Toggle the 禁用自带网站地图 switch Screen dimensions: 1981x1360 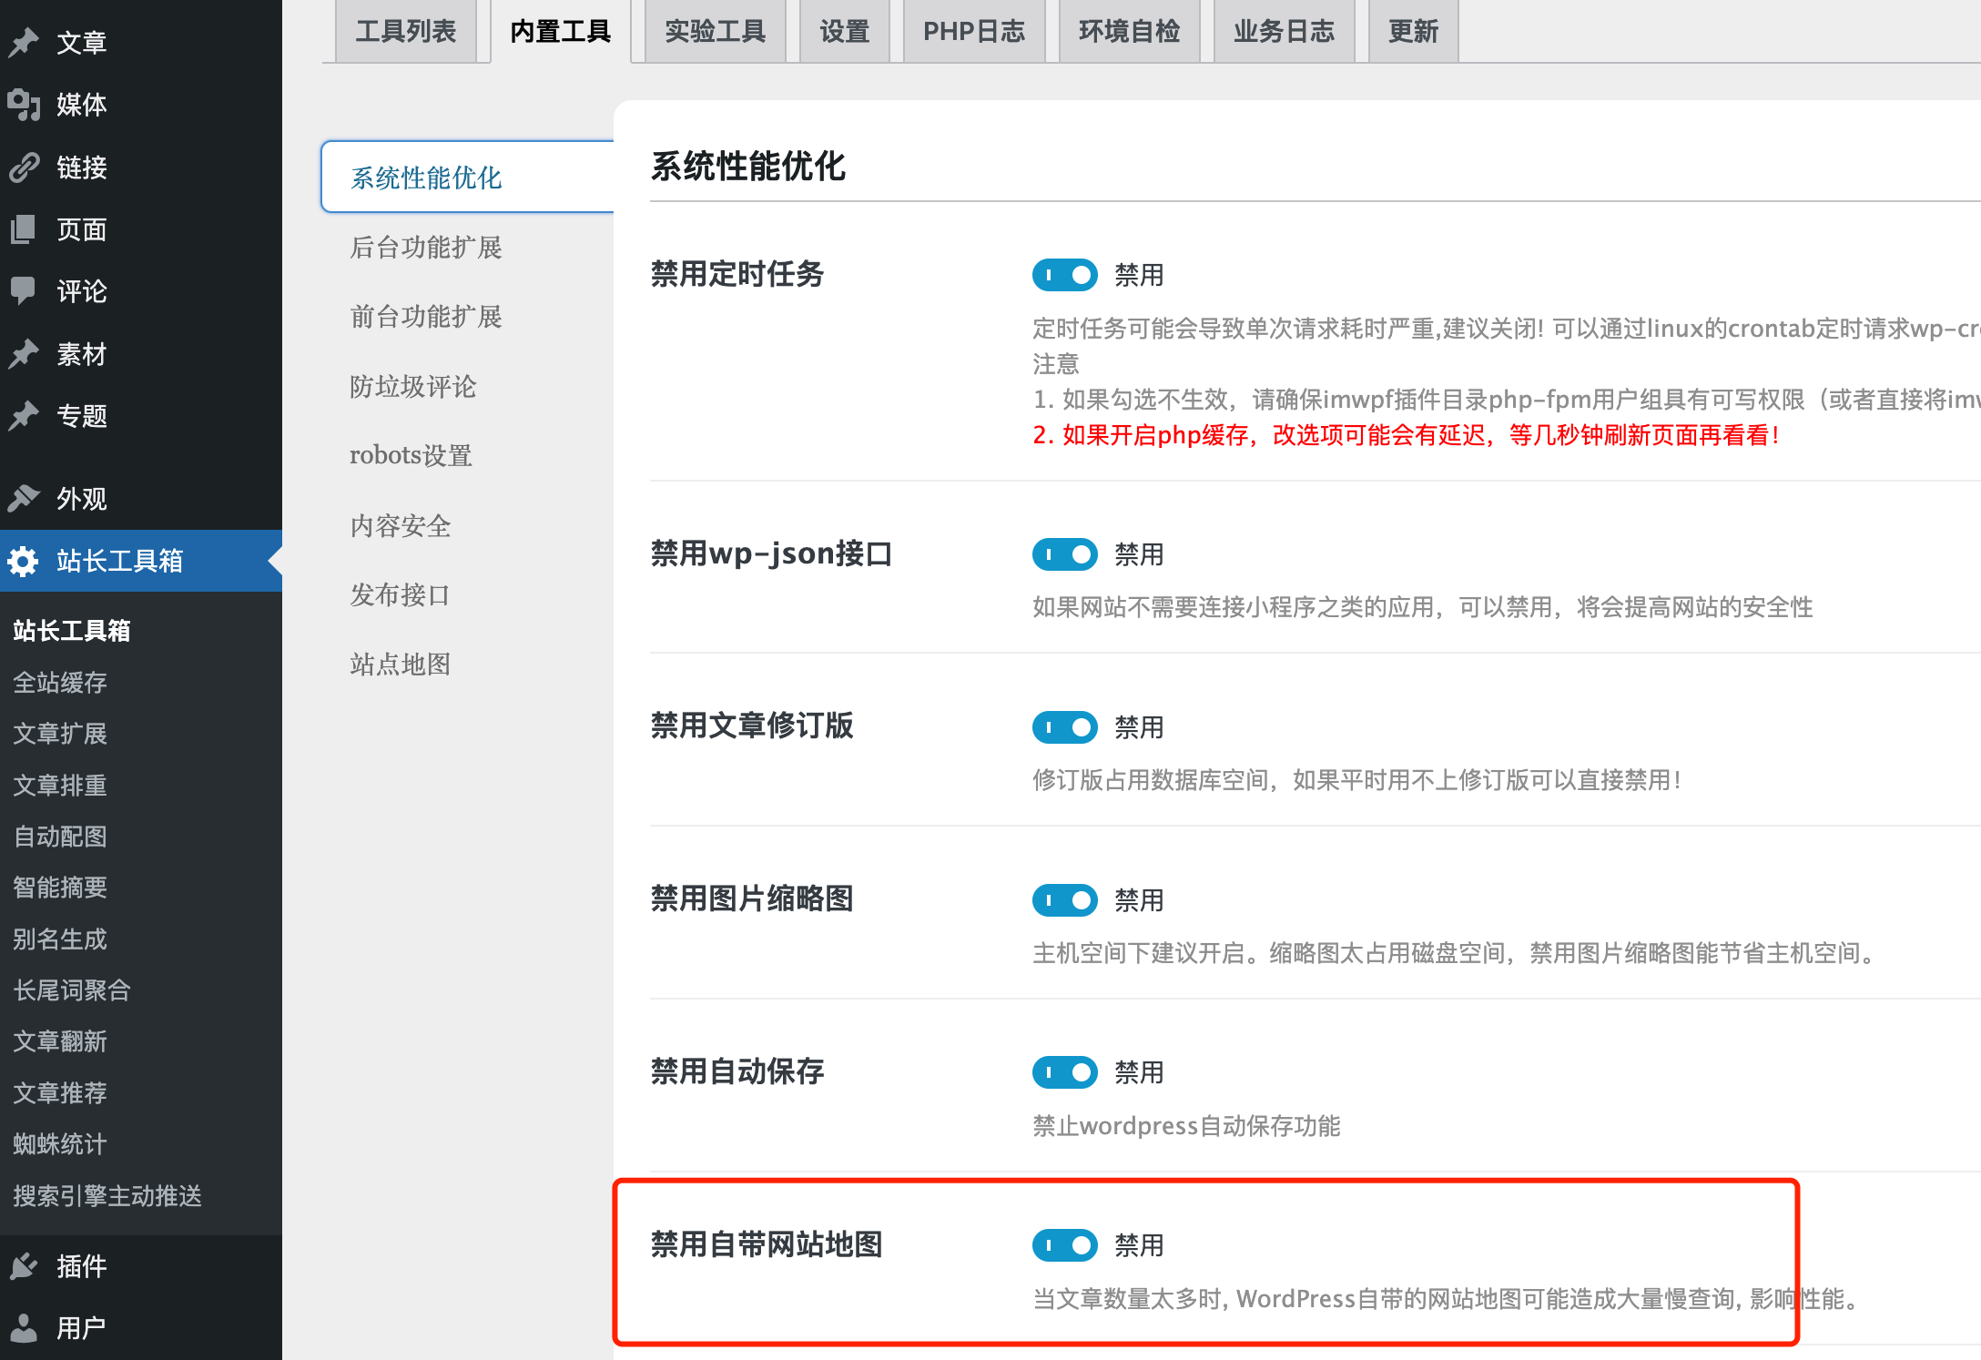click(x=1065, y=1245)
